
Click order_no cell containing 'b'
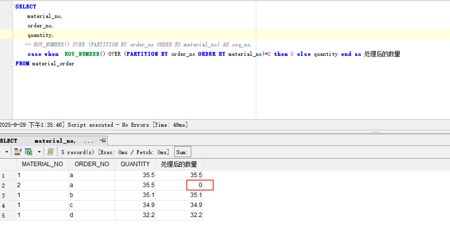click(x=92, y=195)
